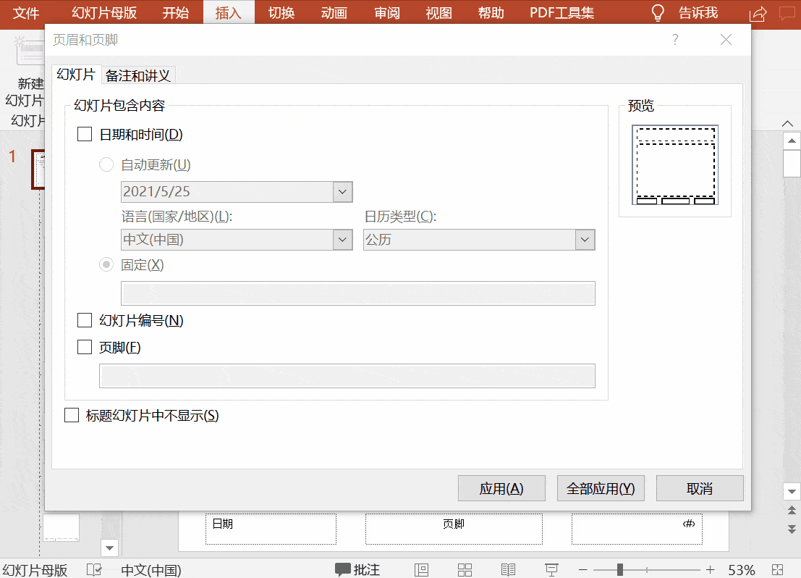Viewport: 801px width, 578px height.
Task: Open the date format dropdown under 自动更新
Action: (342, 191)
